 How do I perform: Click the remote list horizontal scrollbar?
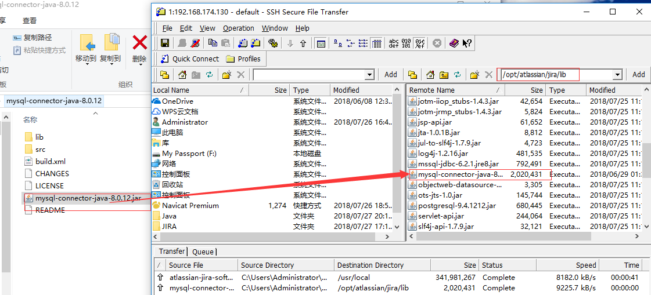pyautogui.click(x=503, y=236)
